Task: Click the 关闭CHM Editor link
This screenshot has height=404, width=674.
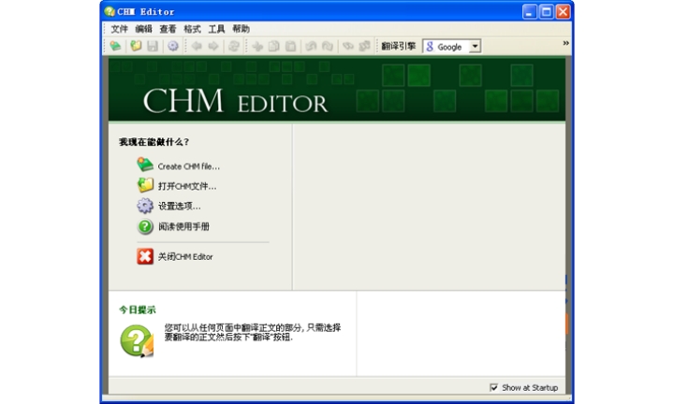Action: click(x=185, y=257)
